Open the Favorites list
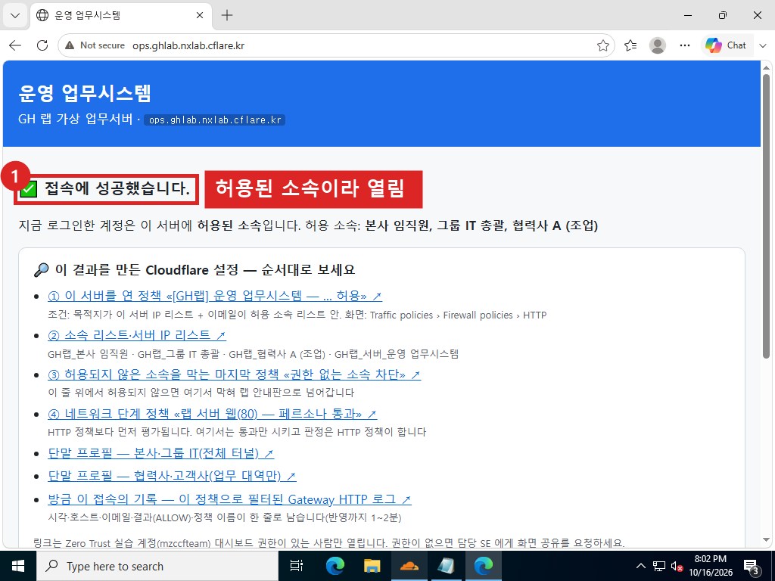 point(630,45)
